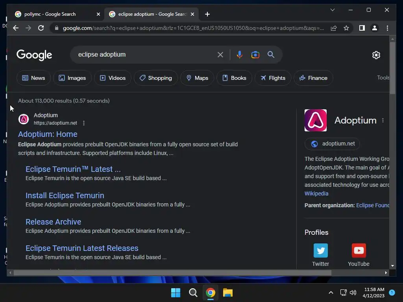Bookmark this page with the star
The image size is (403, 302).
point(346,28)
